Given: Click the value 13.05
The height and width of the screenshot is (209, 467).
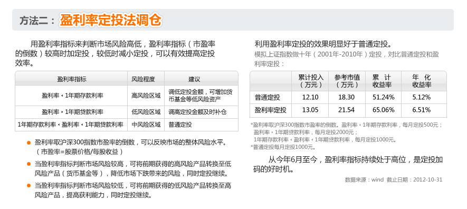Looking at the screenshot, I should (x=310, y=110).
